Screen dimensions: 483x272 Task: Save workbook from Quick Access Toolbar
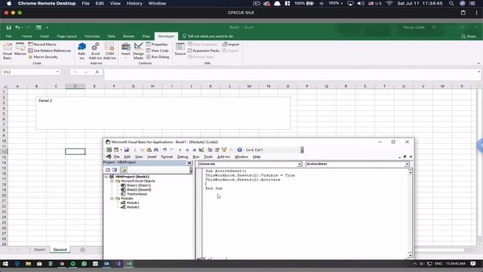pyautogui.click(x=8, y=27)
